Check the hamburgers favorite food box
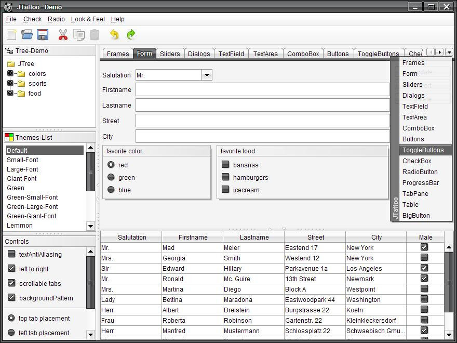Screen dimensions: 457x343 click(225, 177)
